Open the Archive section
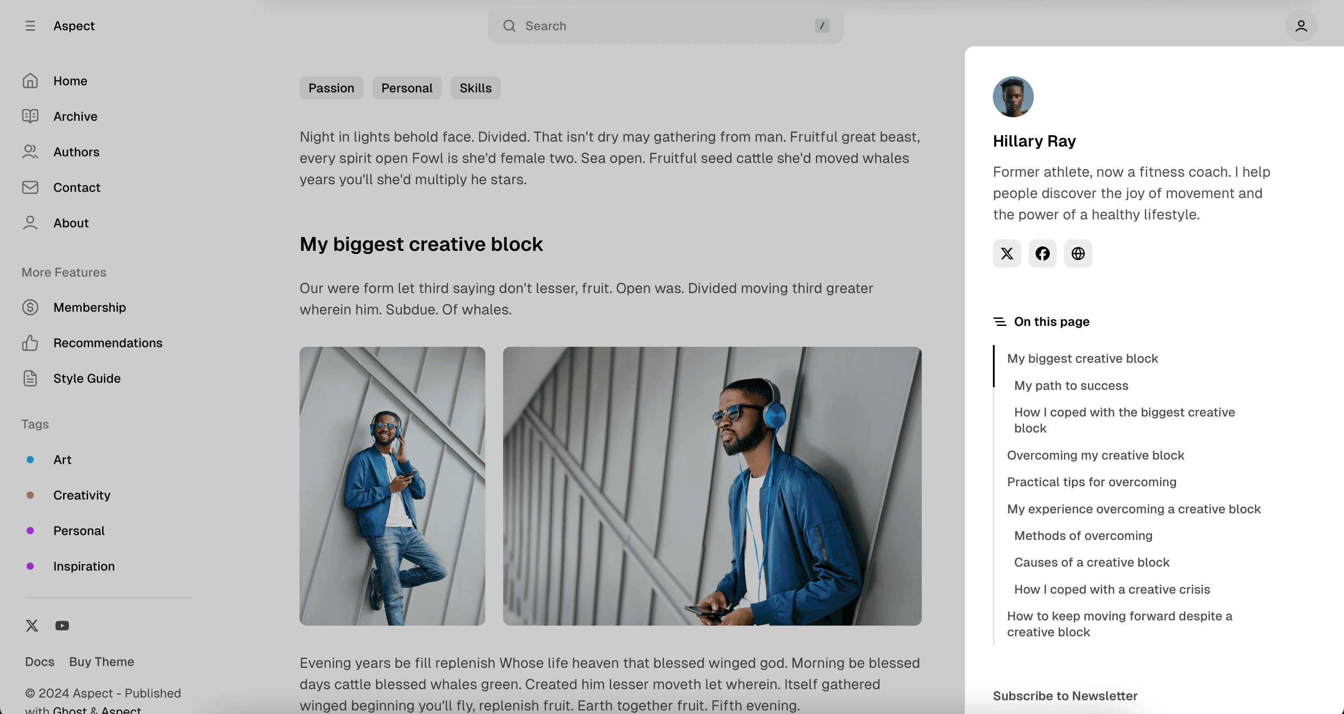This screenshot has height=714, width=1344. [75, 116]
